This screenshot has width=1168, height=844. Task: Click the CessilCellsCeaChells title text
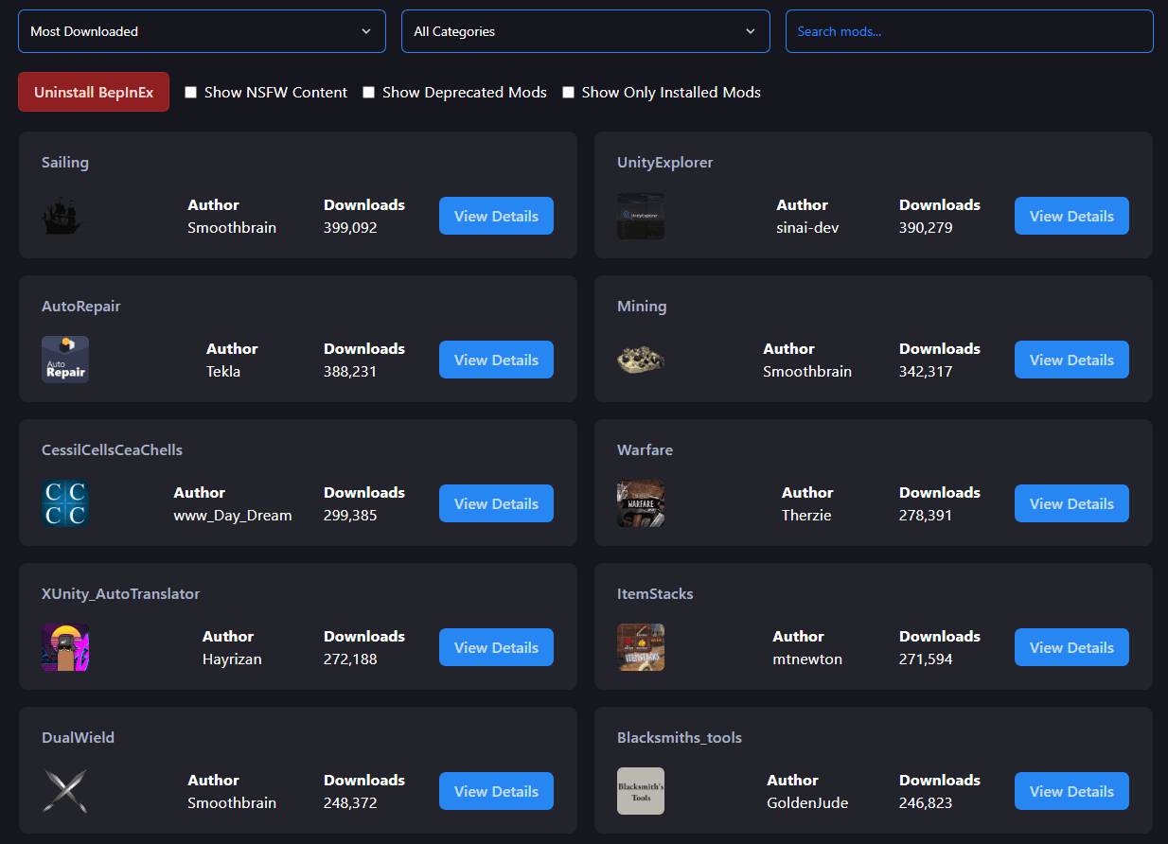coord(113,450)
